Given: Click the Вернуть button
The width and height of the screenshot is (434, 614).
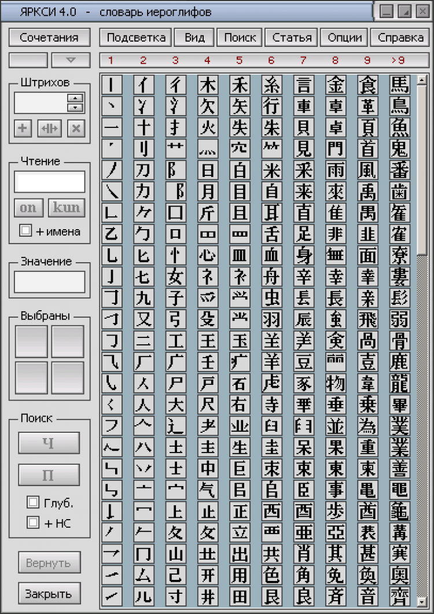Looking at the screenshot, I should click(x=49, y=562).
